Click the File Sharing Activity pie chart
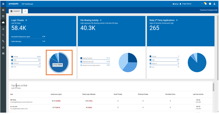The height and width of the screenshot is (115, 219). [x=128, y=63]
